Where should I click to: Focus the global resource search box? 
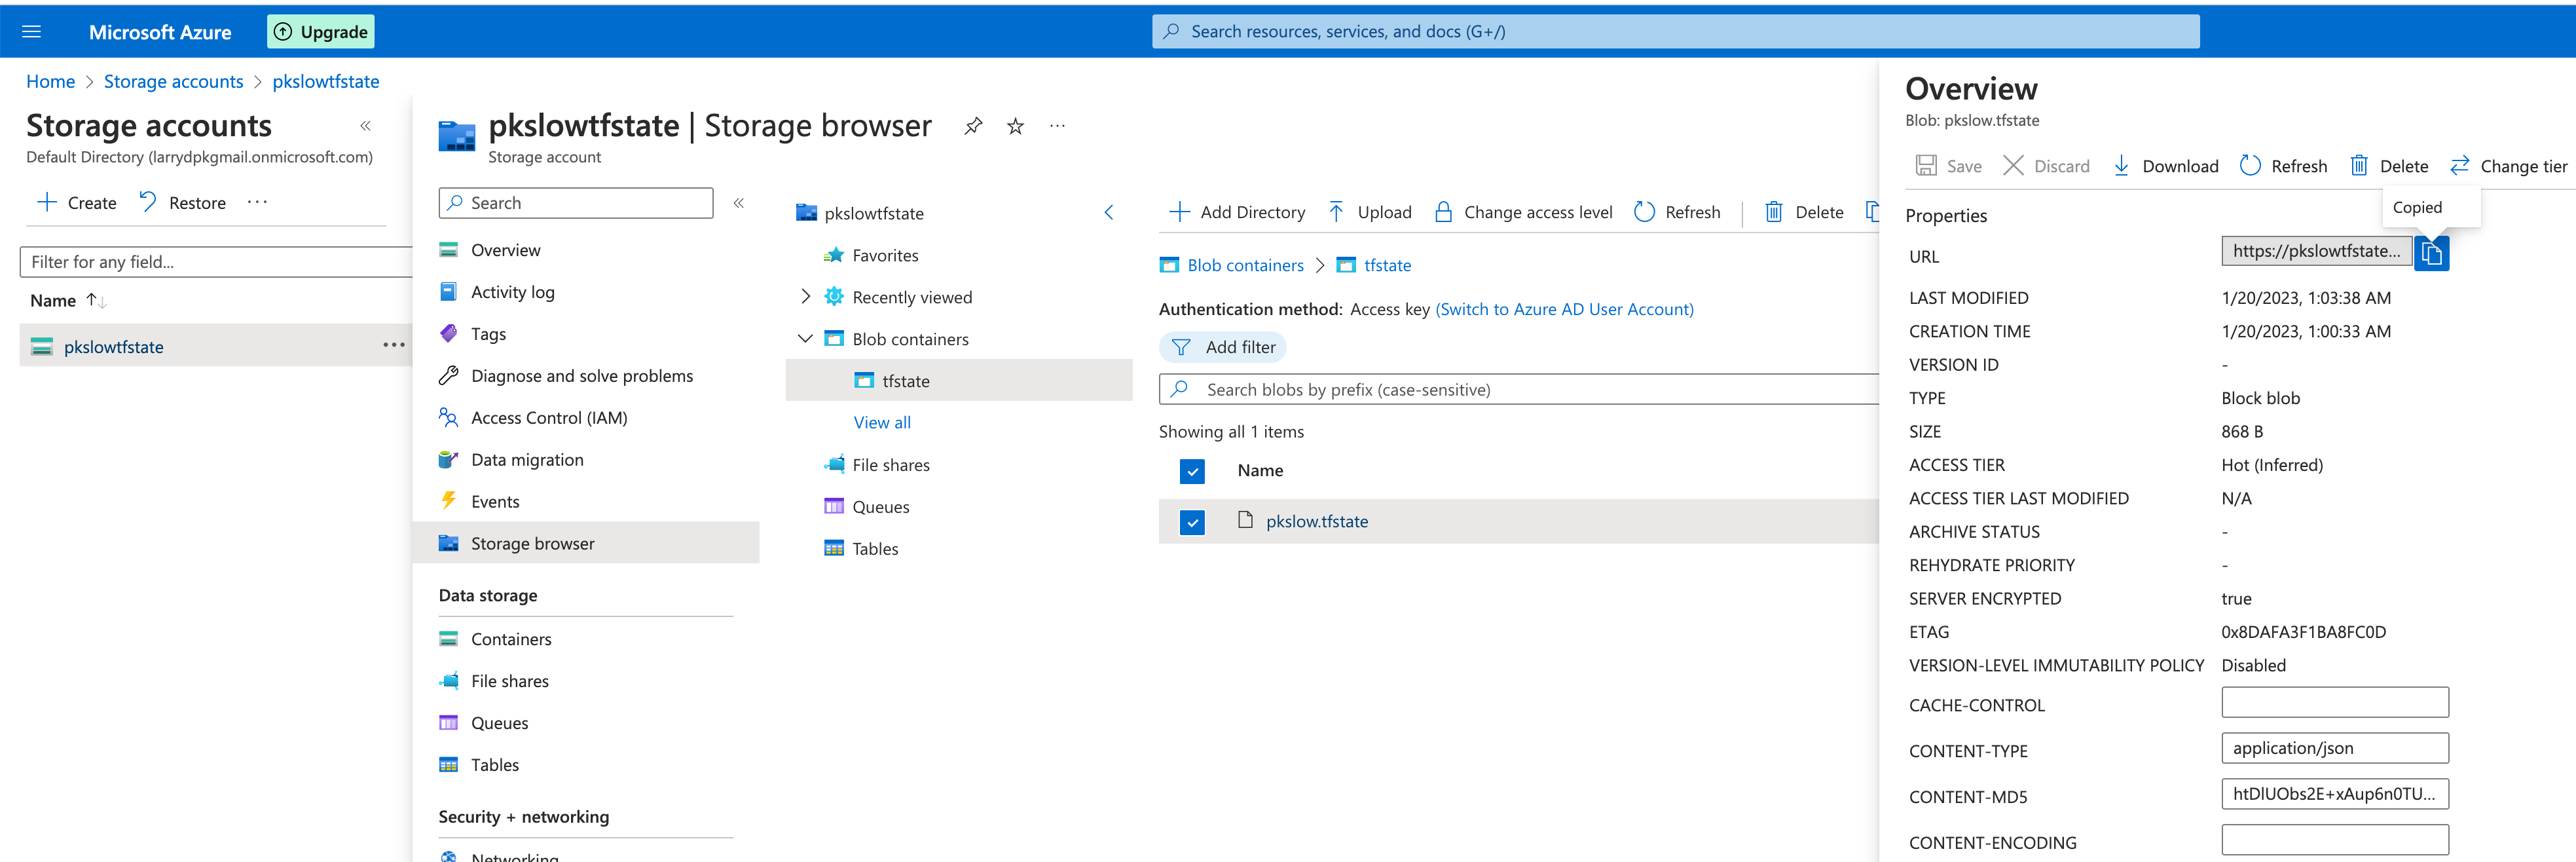[1675, 31]
